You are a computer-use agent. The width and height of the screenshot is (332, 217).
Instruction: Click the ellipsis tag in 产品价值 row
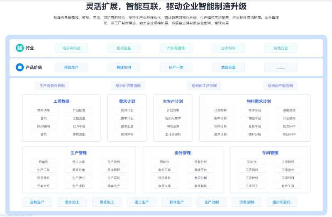point(281,68)
